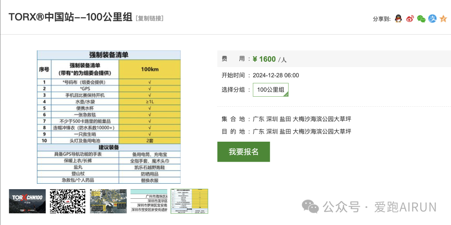Click table row 水壶/水袋
Screen dimensions: 451x225
[x=109, y=102]
